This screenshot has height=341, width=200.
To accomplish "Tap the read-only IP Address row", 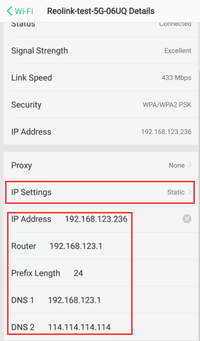I will pos(101,132).
